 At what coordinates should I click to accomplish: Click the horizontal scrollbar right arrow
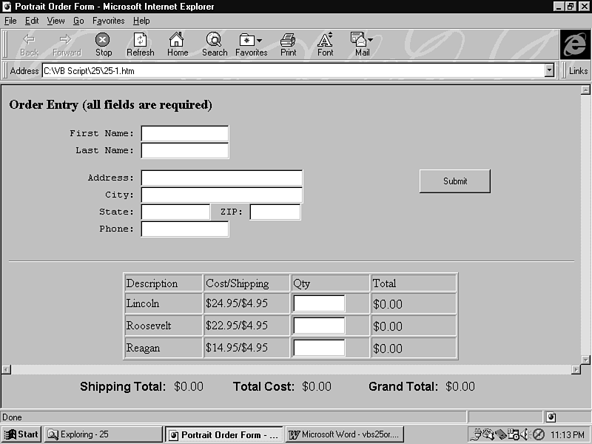pos(576,369)
